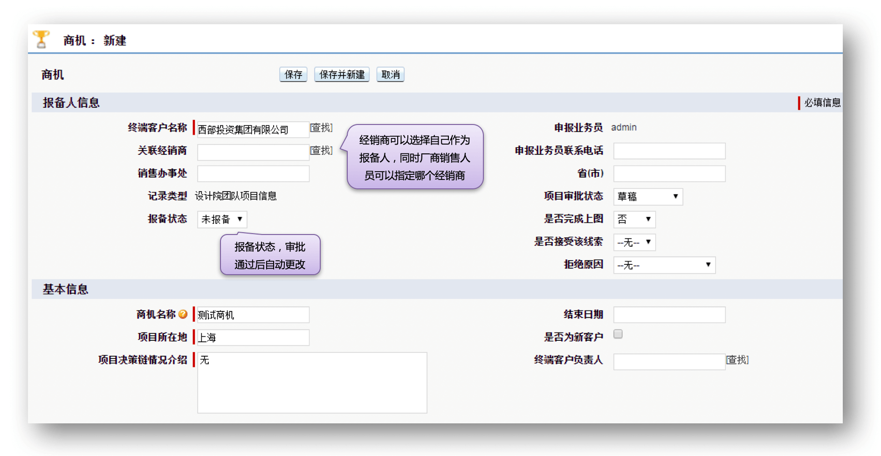Tick the 是否为新客户 checkbox
Image resolution: width=881 pixels, height=456 pixels.
coord(618,334)
